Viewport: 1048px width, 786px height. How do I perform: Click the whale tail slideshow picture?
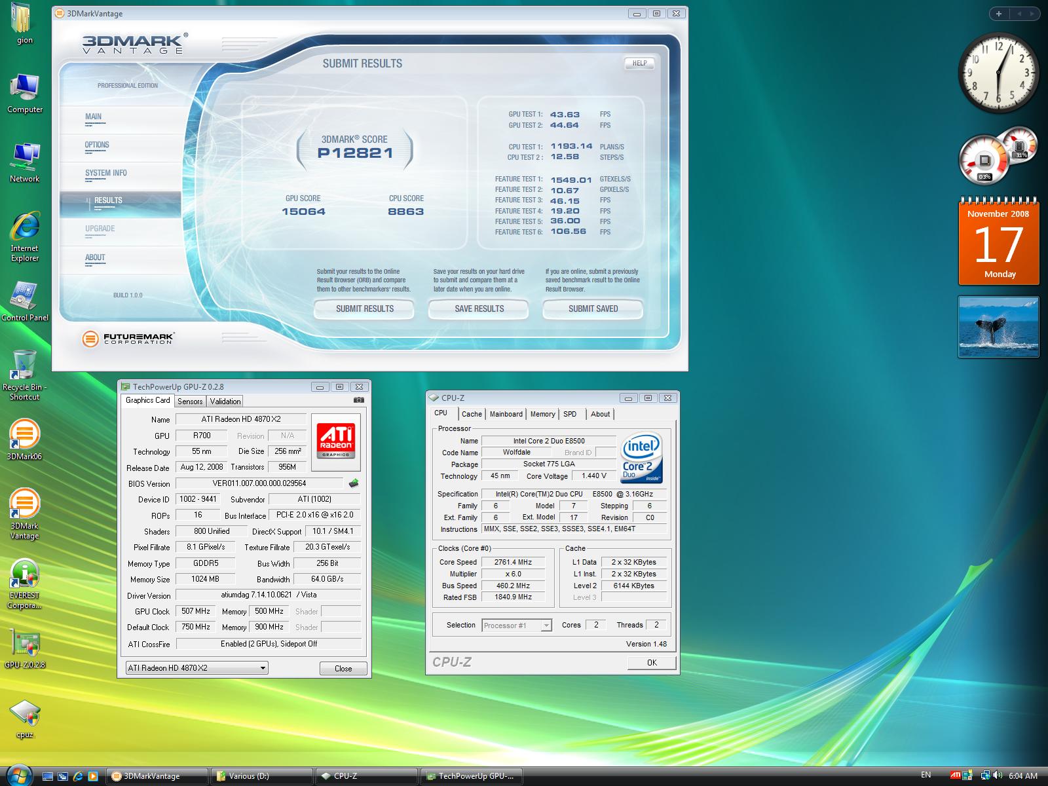(x=999, y=327)
